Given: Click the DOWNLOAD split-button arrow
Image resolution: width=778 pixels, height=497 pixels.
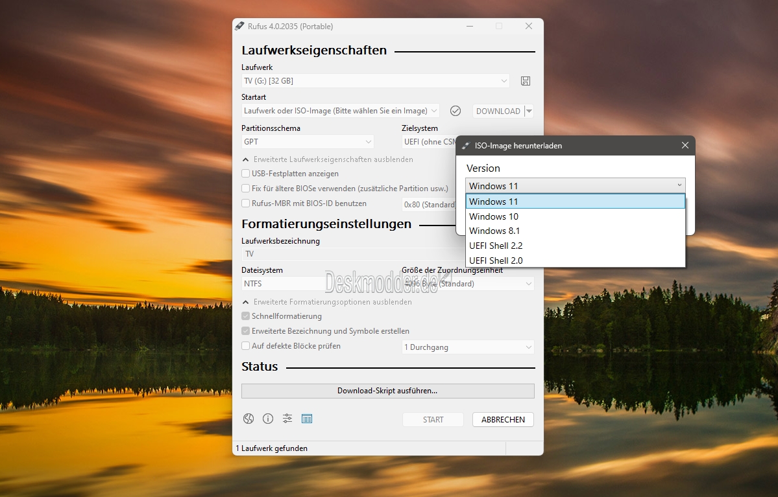Looking at the screenshot, I should 529,111.
